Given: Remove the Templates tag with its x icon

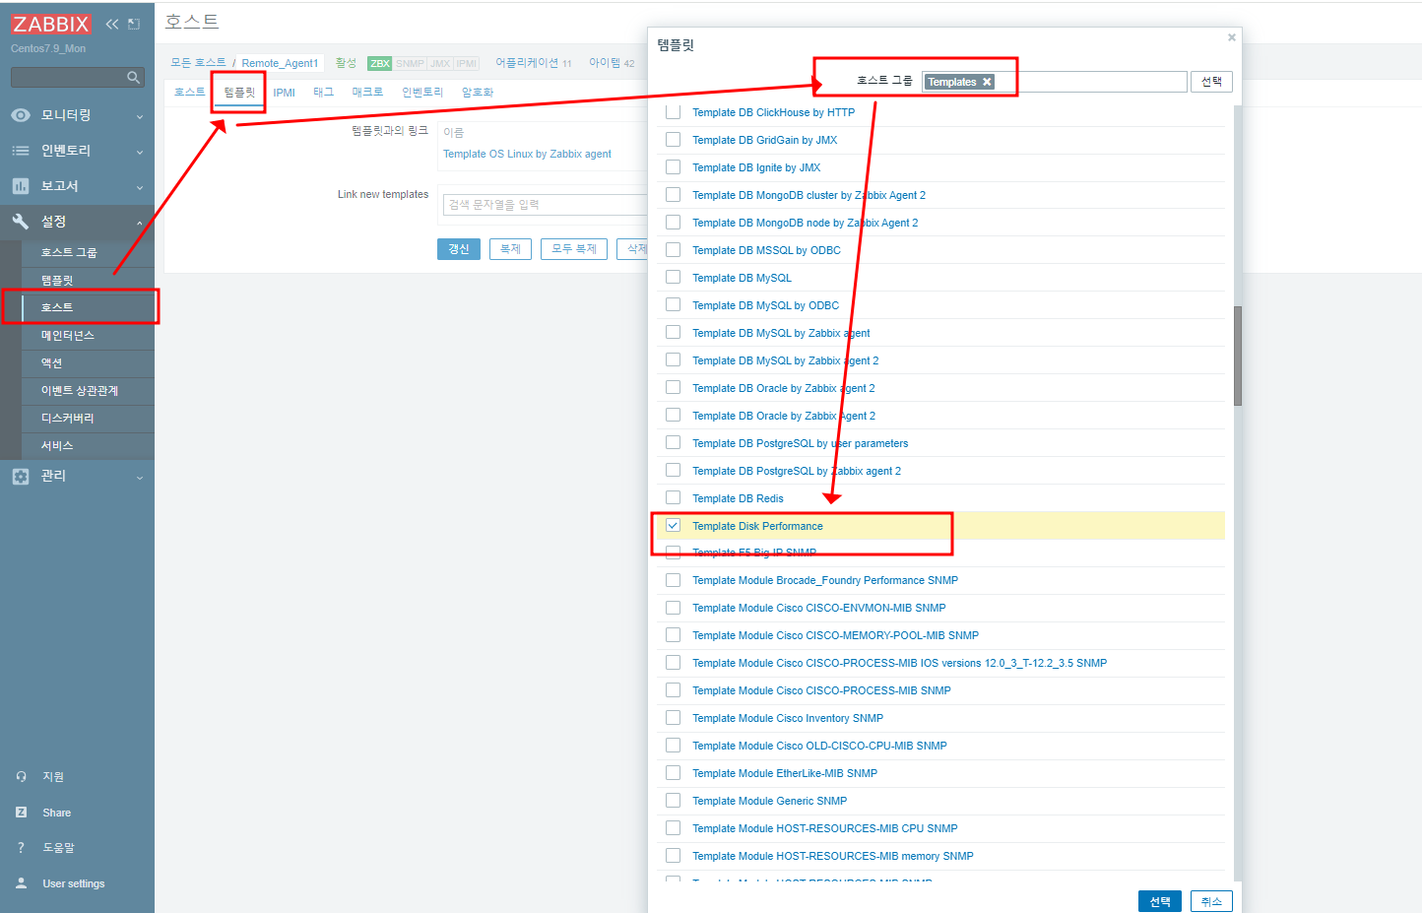Looking at the screenshot, I should point(987,82).
